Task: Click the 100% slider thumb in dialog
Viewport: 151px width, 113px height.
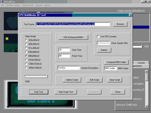Action: (x=47, y=76)
